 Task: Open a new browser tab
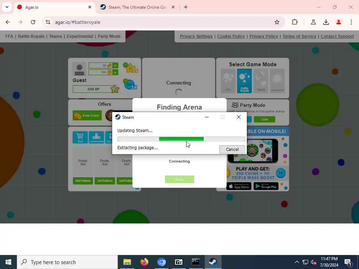[186, 7]
